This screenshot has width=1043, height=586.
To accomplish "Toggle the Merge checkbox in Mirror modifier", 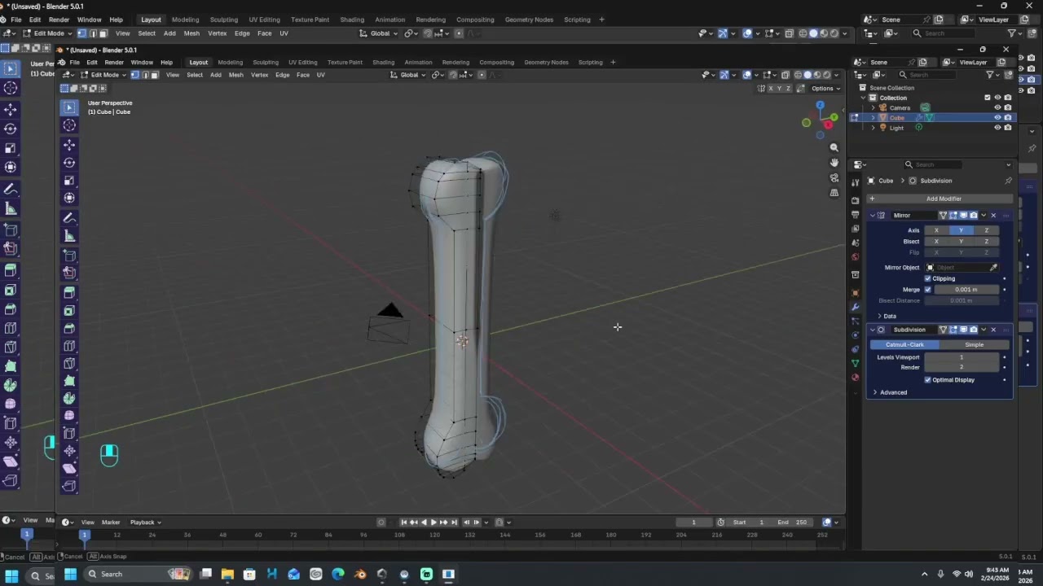I will [927, 290].
